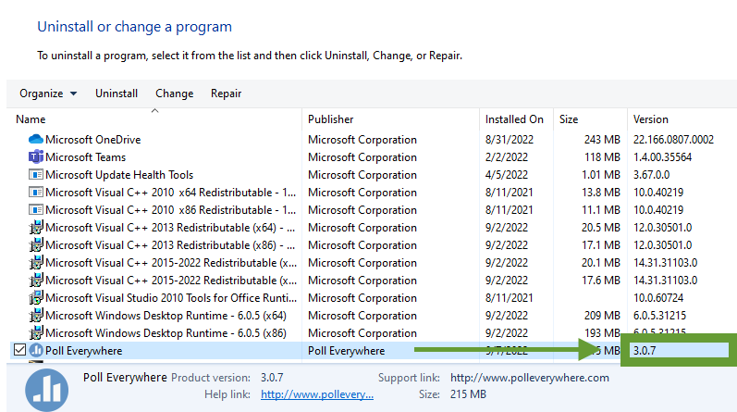Select the Microsoft OneDrive entry
Viewport: 737px width, 412px height.
tap(93, 140)
